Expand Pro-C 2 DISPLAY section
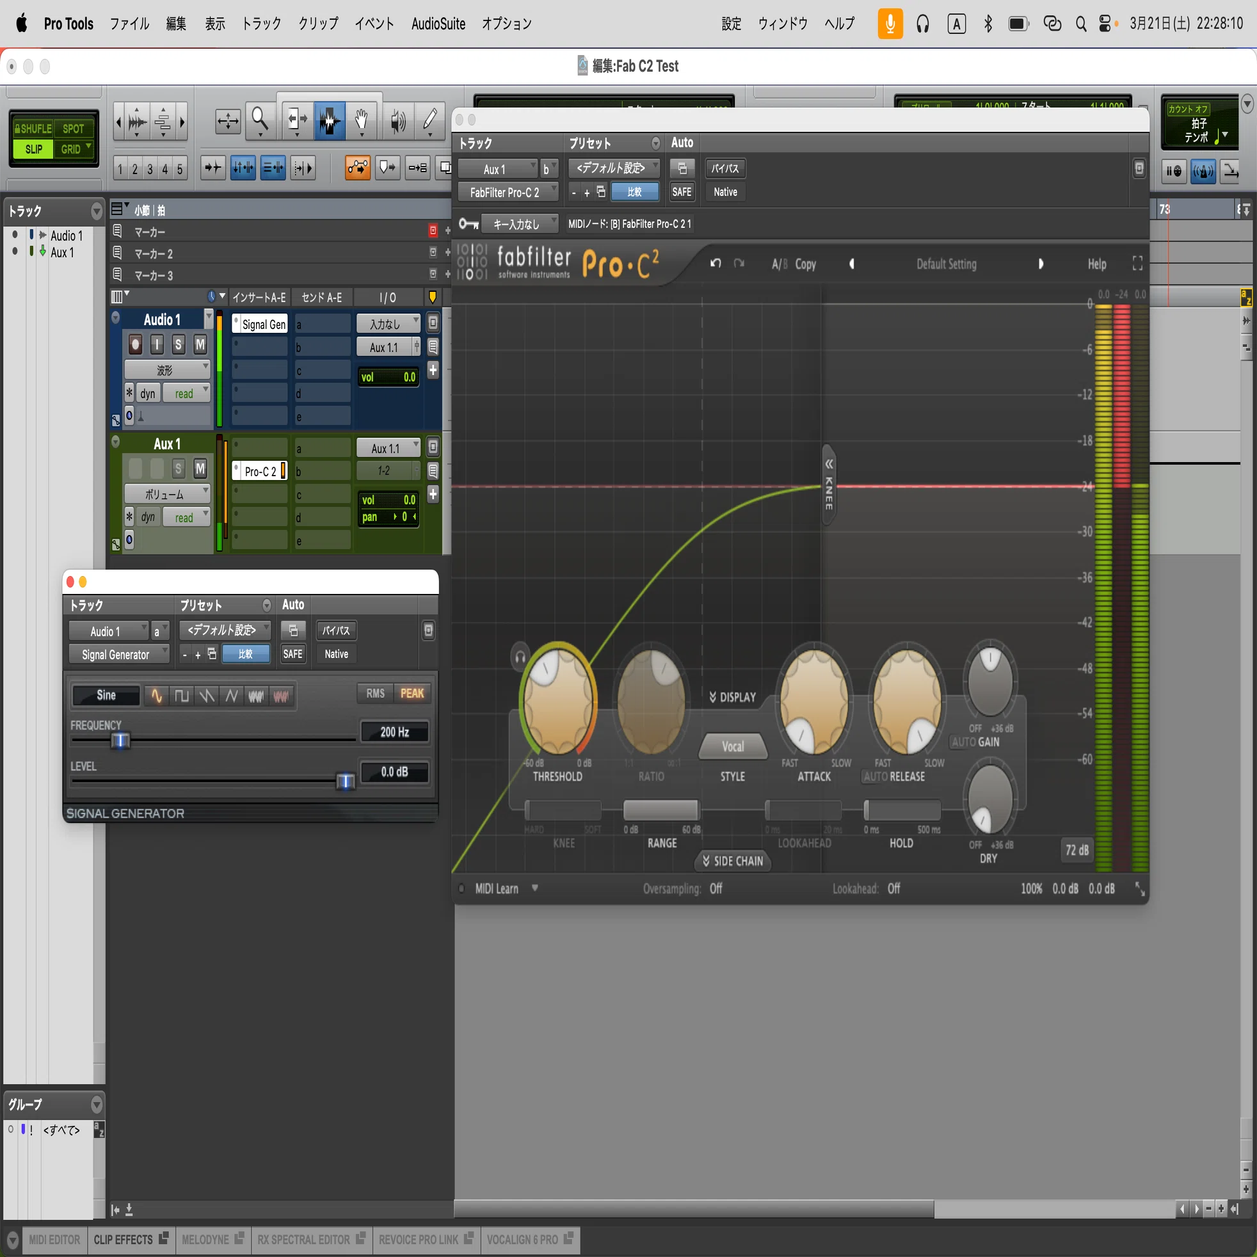 (x=733, y=697)
